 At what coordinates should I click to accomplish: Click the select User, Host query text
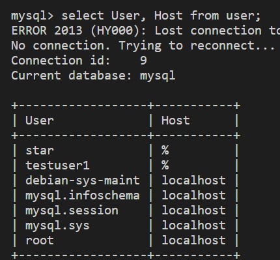pos(161,16)
